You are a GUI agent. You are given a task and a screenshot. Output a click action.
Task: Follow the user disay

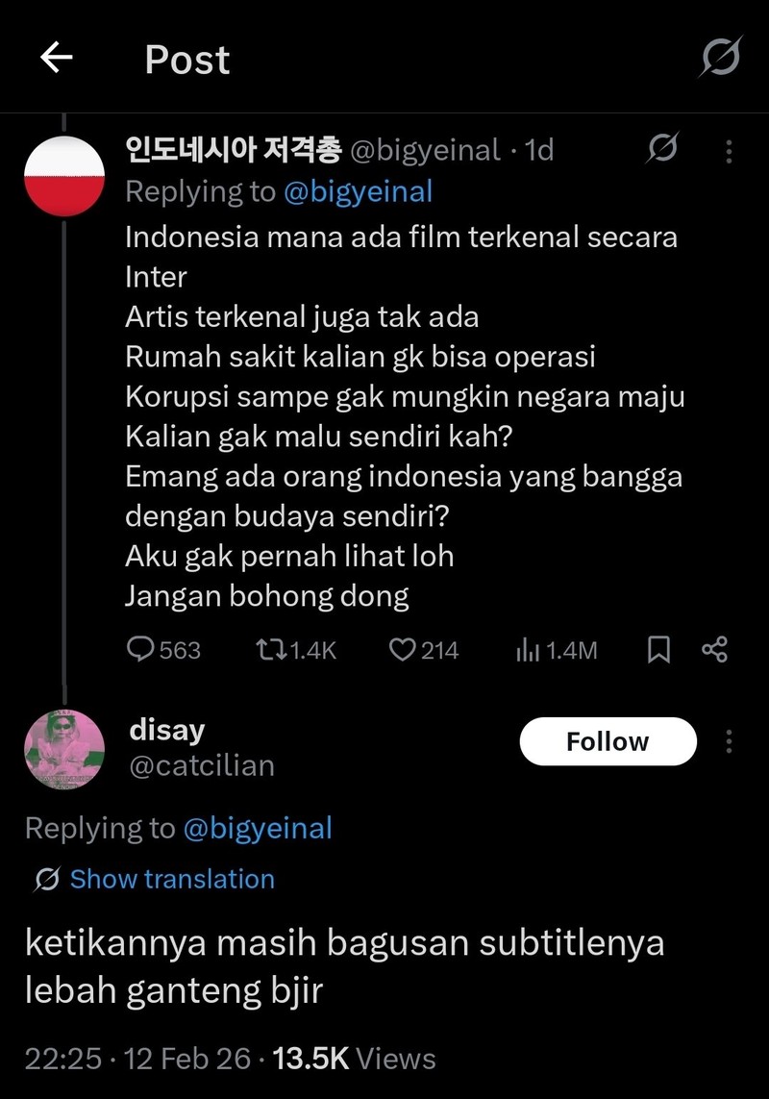tap(608, 740)
